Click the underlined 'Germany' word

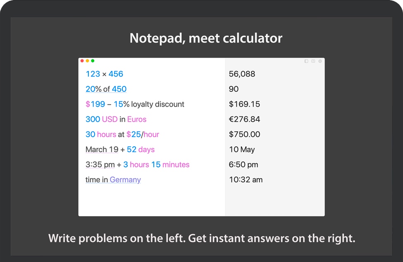(x=125, y=180)
